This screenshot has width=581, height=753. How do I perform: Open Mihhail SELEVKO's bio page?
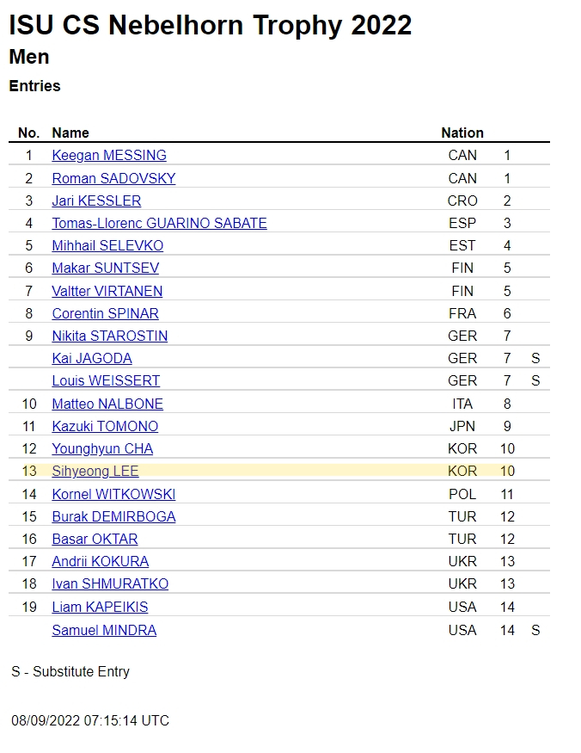pyautogui.click(x=107, y=245)
